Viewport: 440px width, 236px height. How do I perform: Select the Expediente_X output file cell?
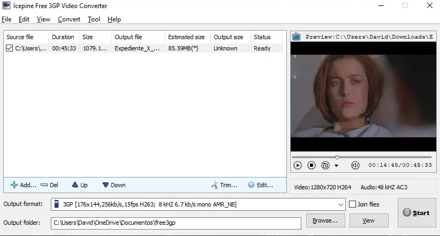pyautogui.click(x=137, y=48)
